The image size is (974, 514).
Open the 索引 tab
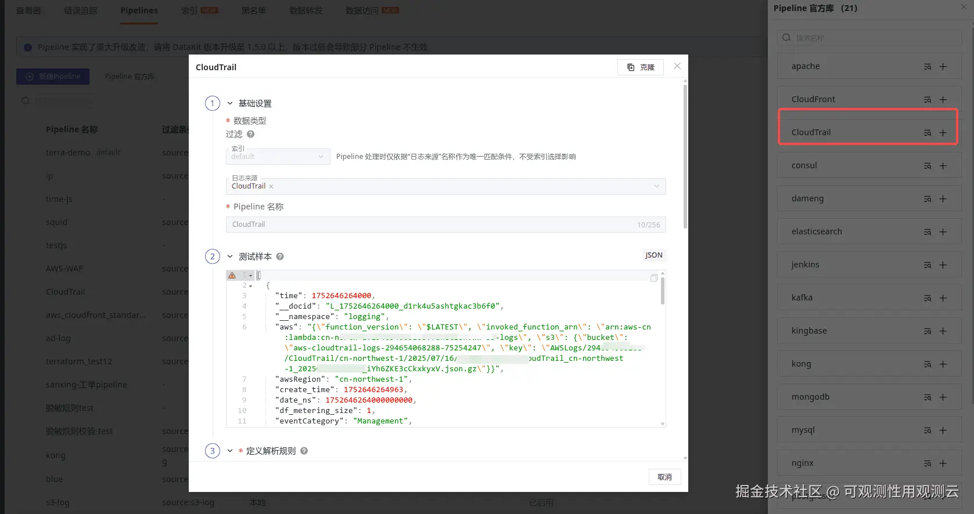click(199, 10)
